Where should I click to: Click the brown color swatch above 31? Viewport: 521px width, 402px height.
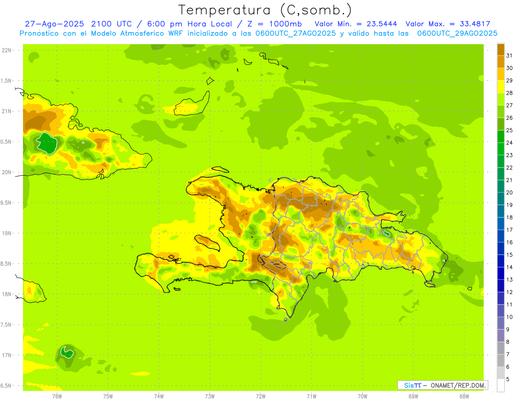tap(501, 49)
